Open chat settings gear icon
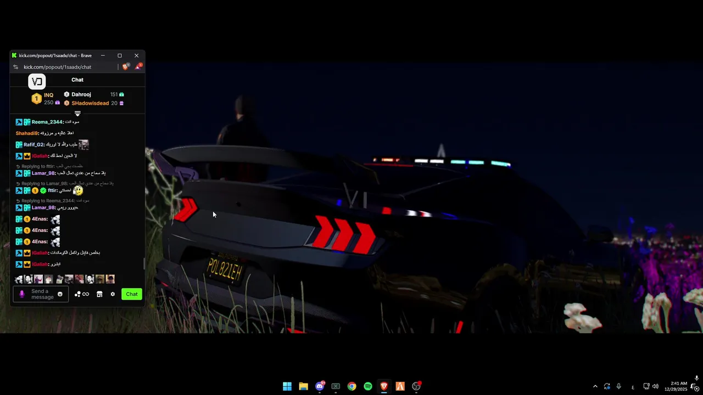 [x=113, y=294]
